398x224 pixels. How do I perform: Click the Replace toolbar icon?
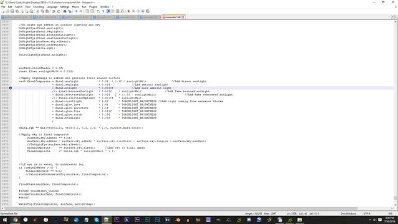coord(70,11)
